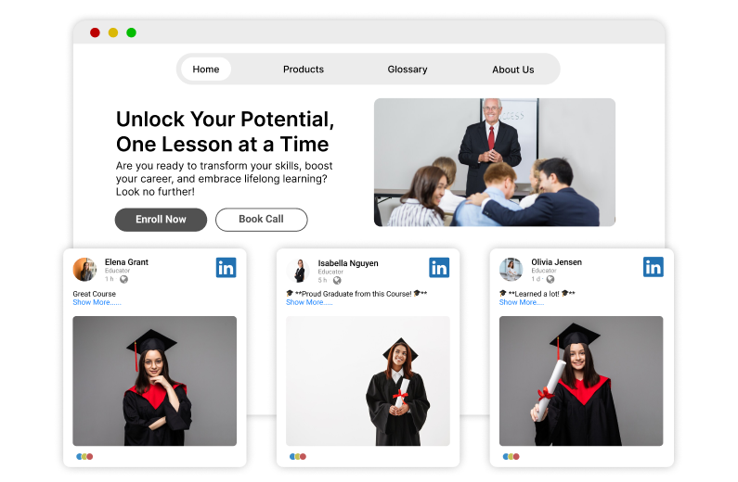
Task: Open the Products menu item
Action: pyautogui.click(x=304, y=70)
